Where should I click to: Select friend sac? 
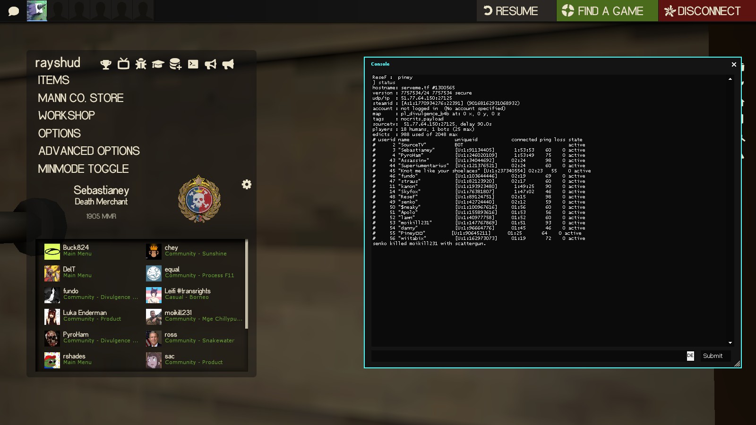tap(194, 360)
